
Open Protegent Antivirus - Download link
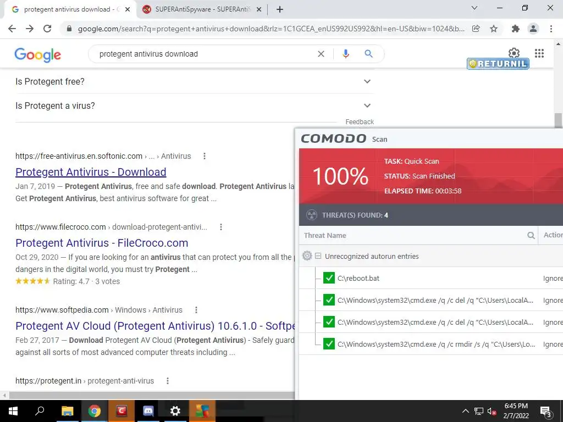(91, 172)
